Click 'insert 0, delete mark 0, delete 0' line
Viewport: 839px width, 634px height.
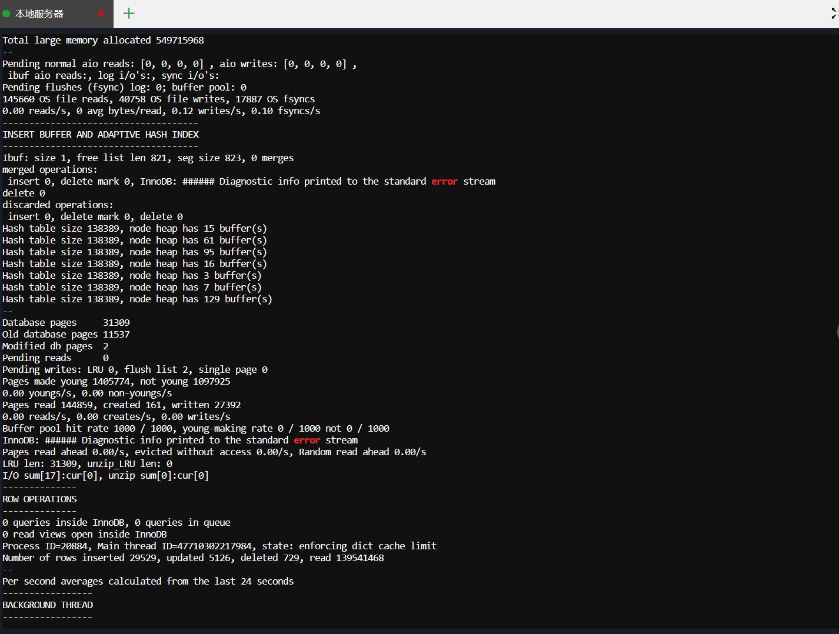click(x=95, y=216)
